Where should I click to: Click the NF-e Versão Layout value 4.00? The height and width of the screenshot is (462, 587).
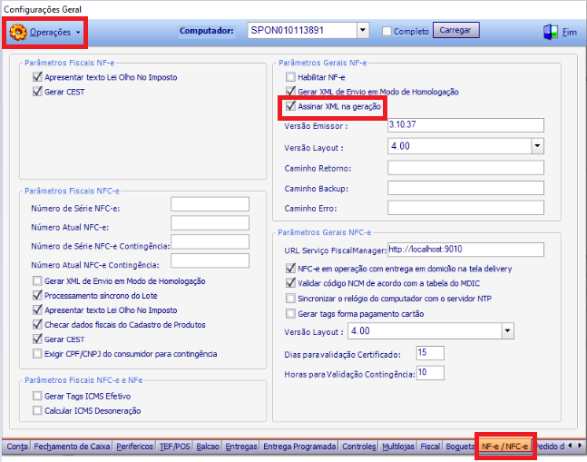[400, 146]
